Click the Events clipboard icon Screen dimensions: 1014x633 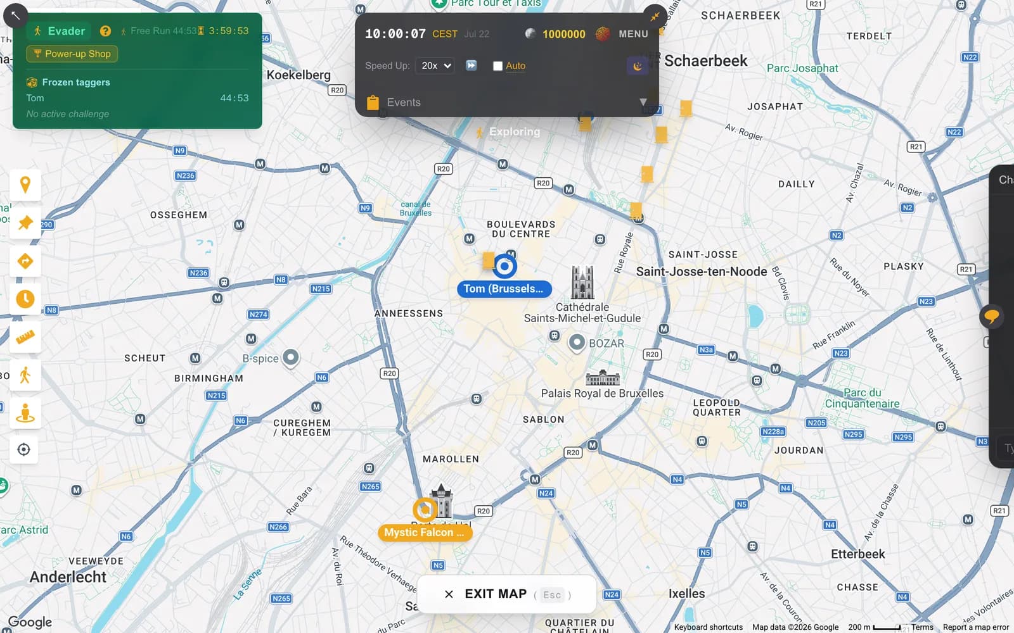coord(373,103)
